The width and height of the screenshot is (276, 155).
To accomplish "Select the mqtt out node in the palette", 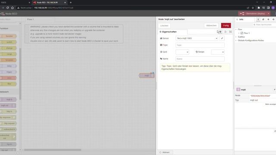I will click(x=8, y=105).
